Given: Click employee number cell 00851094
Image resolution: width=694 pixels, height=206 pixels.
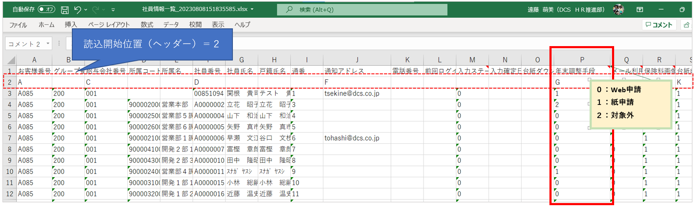Looking at the screenshot, I should pyautogui.click(x=209, y=93).
